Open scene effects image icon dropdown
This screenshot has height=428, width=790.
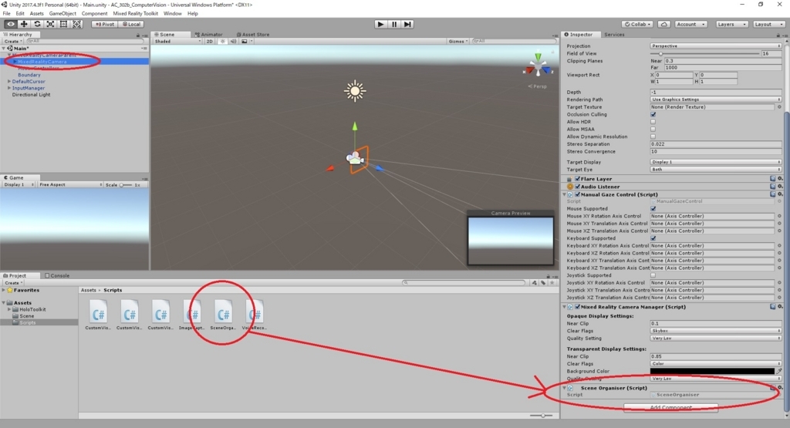pyautogui.click(x=246, y=42)
